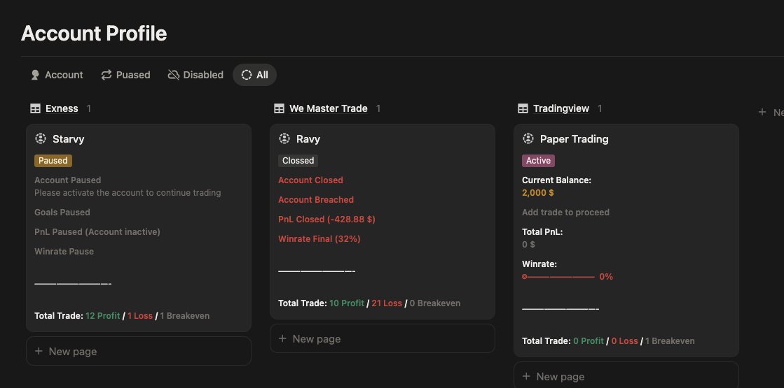Switch to the Disabled view tab

click(x=195, y=75)
